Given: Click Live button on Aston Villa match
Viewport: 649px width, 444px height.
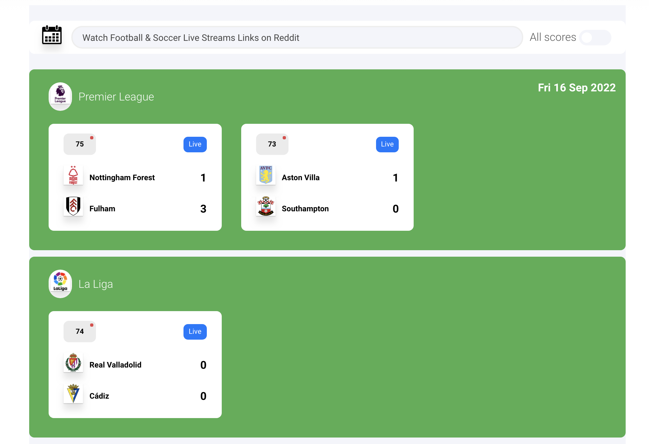Looking at the screenshot, I should (387, 145).
